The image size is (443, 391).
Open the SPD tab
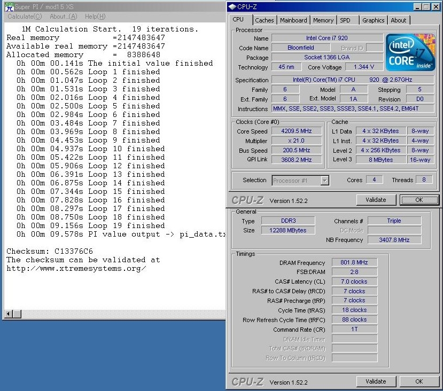[345, 20]
